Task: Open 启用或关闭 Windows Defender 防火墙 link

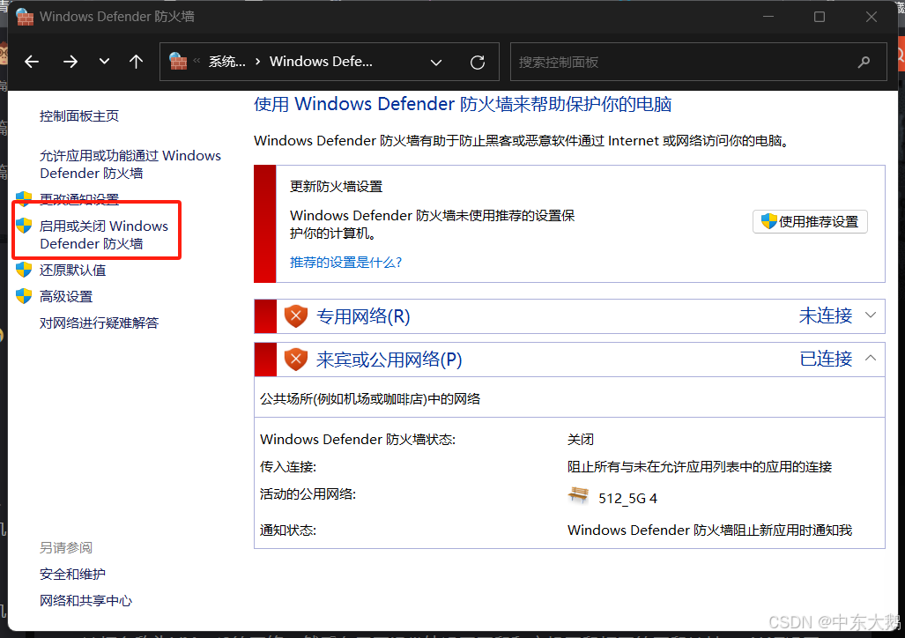Action: (x=104, y=234)
